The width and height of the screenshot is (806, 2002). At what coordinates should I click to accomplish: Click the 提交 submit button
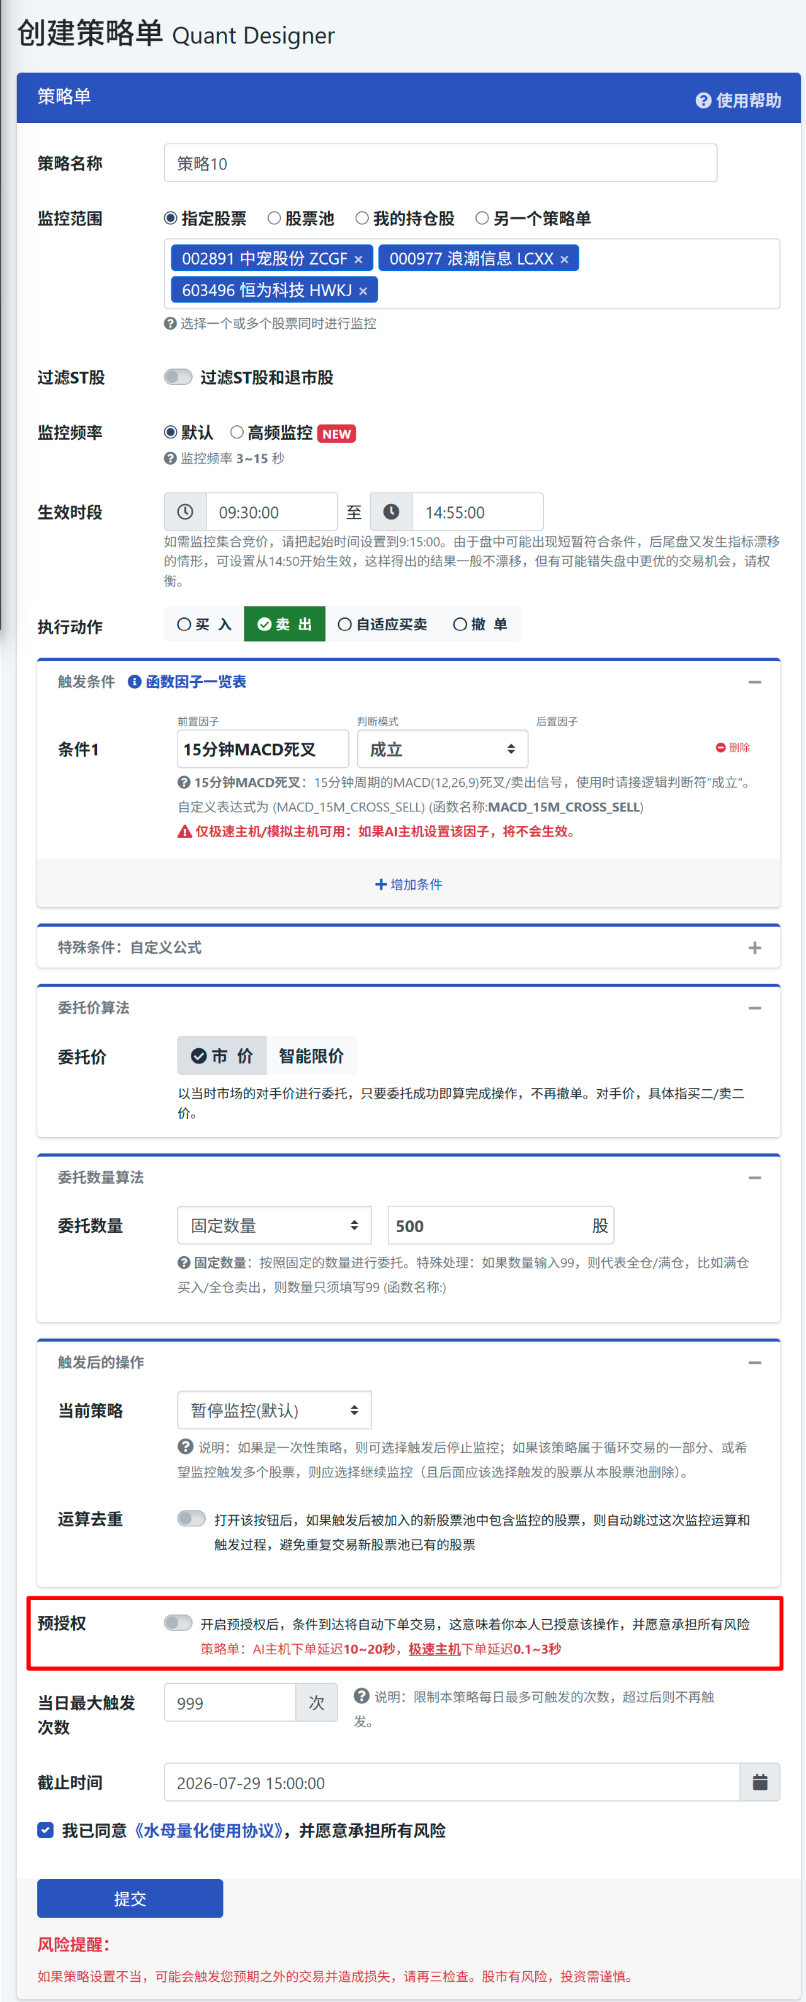tap(130, 1899)
